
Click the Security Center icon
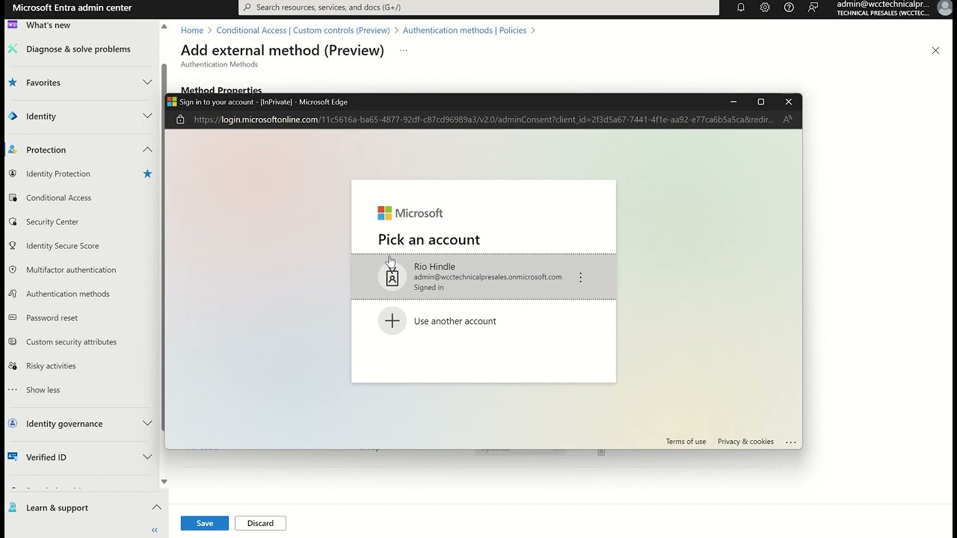point(12,221)
